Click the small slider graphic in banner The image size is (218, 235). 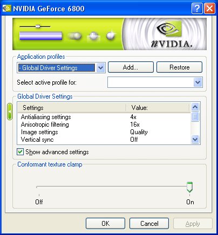pos(35,26)
